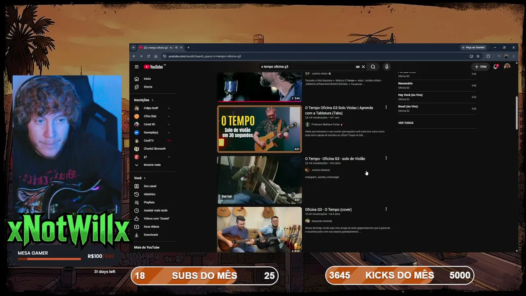Clear the YouTube search box text
The height and width of the screenshot is (296, 526).
pyautogui.click(x=363, y=67)
